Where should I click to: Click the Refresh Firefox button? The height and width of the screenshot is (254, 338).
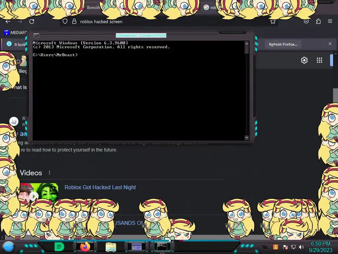click(283, 44)
